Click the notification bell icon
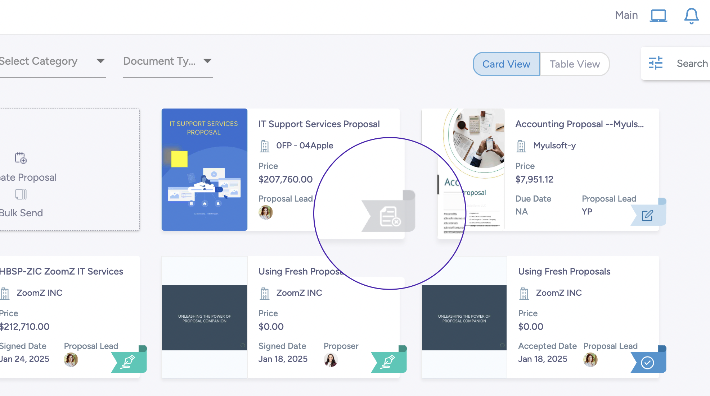 tap(691, 16)
